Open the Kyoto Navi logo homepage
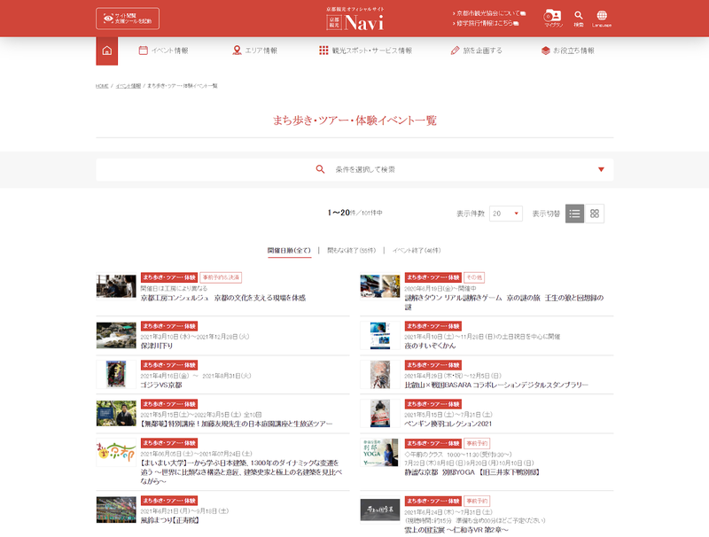Image resolution: width=709 pixels, height=537 pixels. tap(355, 19)
